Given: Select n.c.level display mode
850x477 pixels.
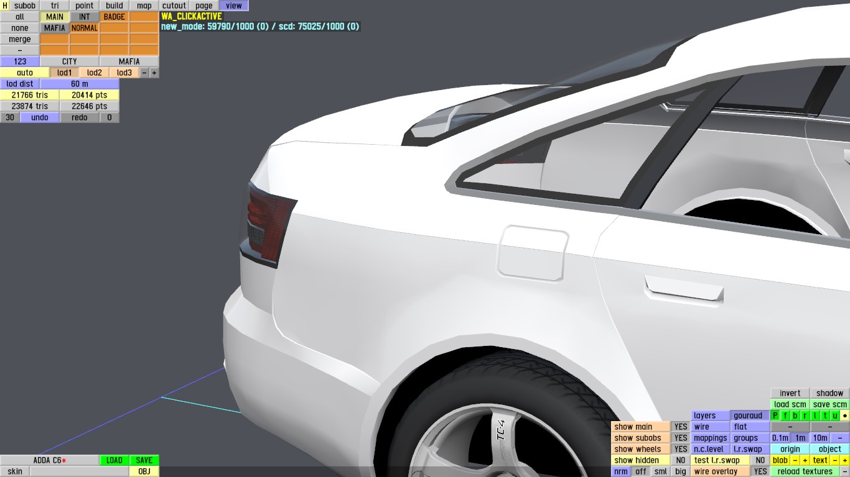Looking at the screenshot, I should click(711, 449).
